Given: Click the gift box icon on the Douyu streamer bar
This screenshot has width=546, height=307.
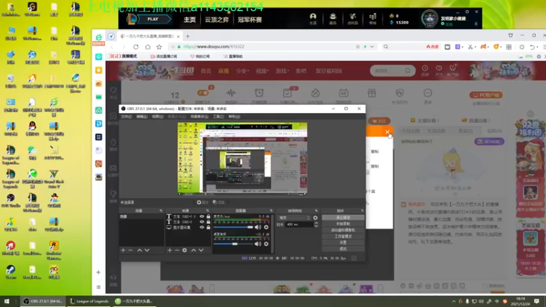Looking at the screenshot, I should [x=371, y=93].
